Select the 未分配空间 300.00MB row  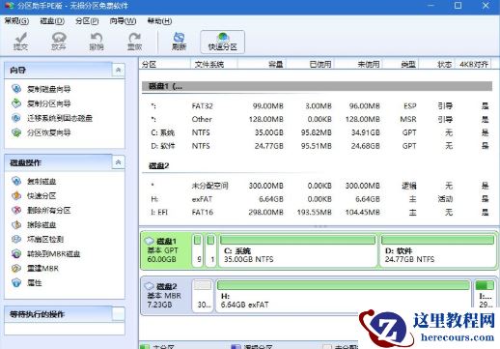click(x=317, y=186)
